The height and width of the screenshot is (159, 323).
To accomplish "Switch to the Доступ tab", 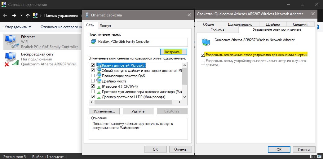I will point(105,26).
